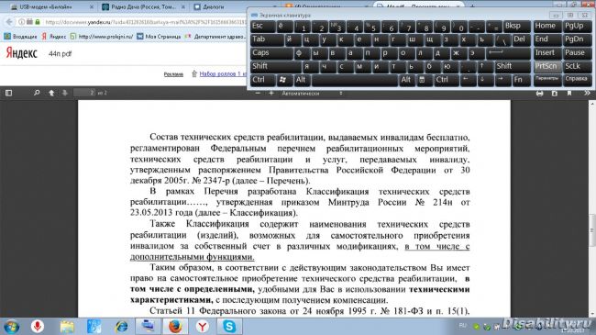Viewport: 596px width, 335px height.
Task: Open the find-in-document magnifier tool
Action: (x=37, y=93)
